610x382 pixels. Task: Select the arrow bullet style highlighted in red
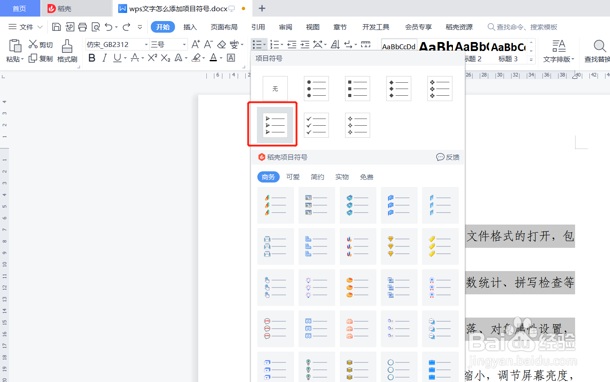(275, 125)
